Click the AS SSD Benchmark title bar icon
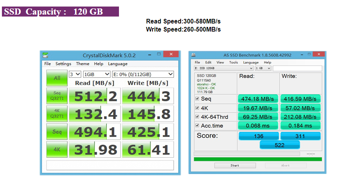 tap(194, 55)
